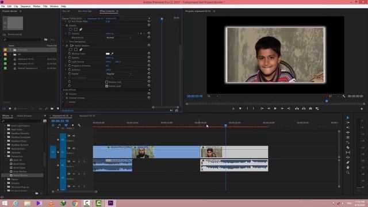The image size is (368, 207).
Task: Enable the Shadow Only checkbox
Action: tap(107, 82)
